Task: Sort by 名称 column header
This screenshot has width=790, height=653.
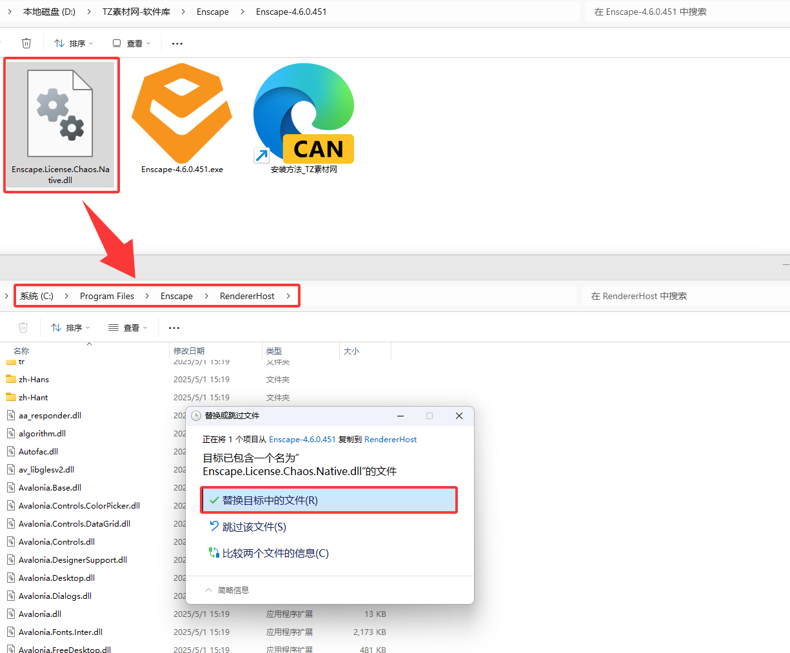Action: point(21,351)
